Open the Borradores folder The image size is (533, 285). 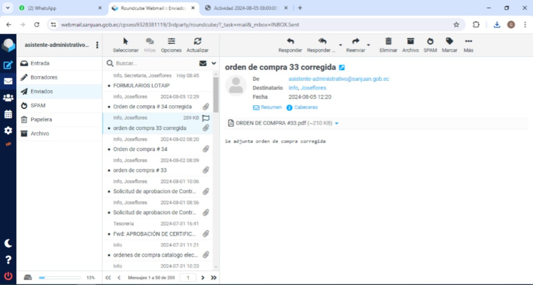pyautogui.click(x=44, y=77)
